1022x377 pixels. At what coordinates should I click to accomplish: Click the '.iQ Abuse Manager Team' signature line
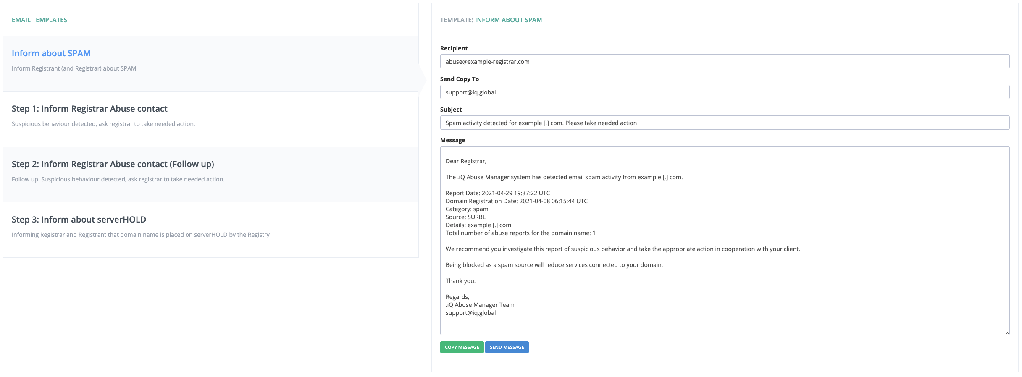(480, 305)
